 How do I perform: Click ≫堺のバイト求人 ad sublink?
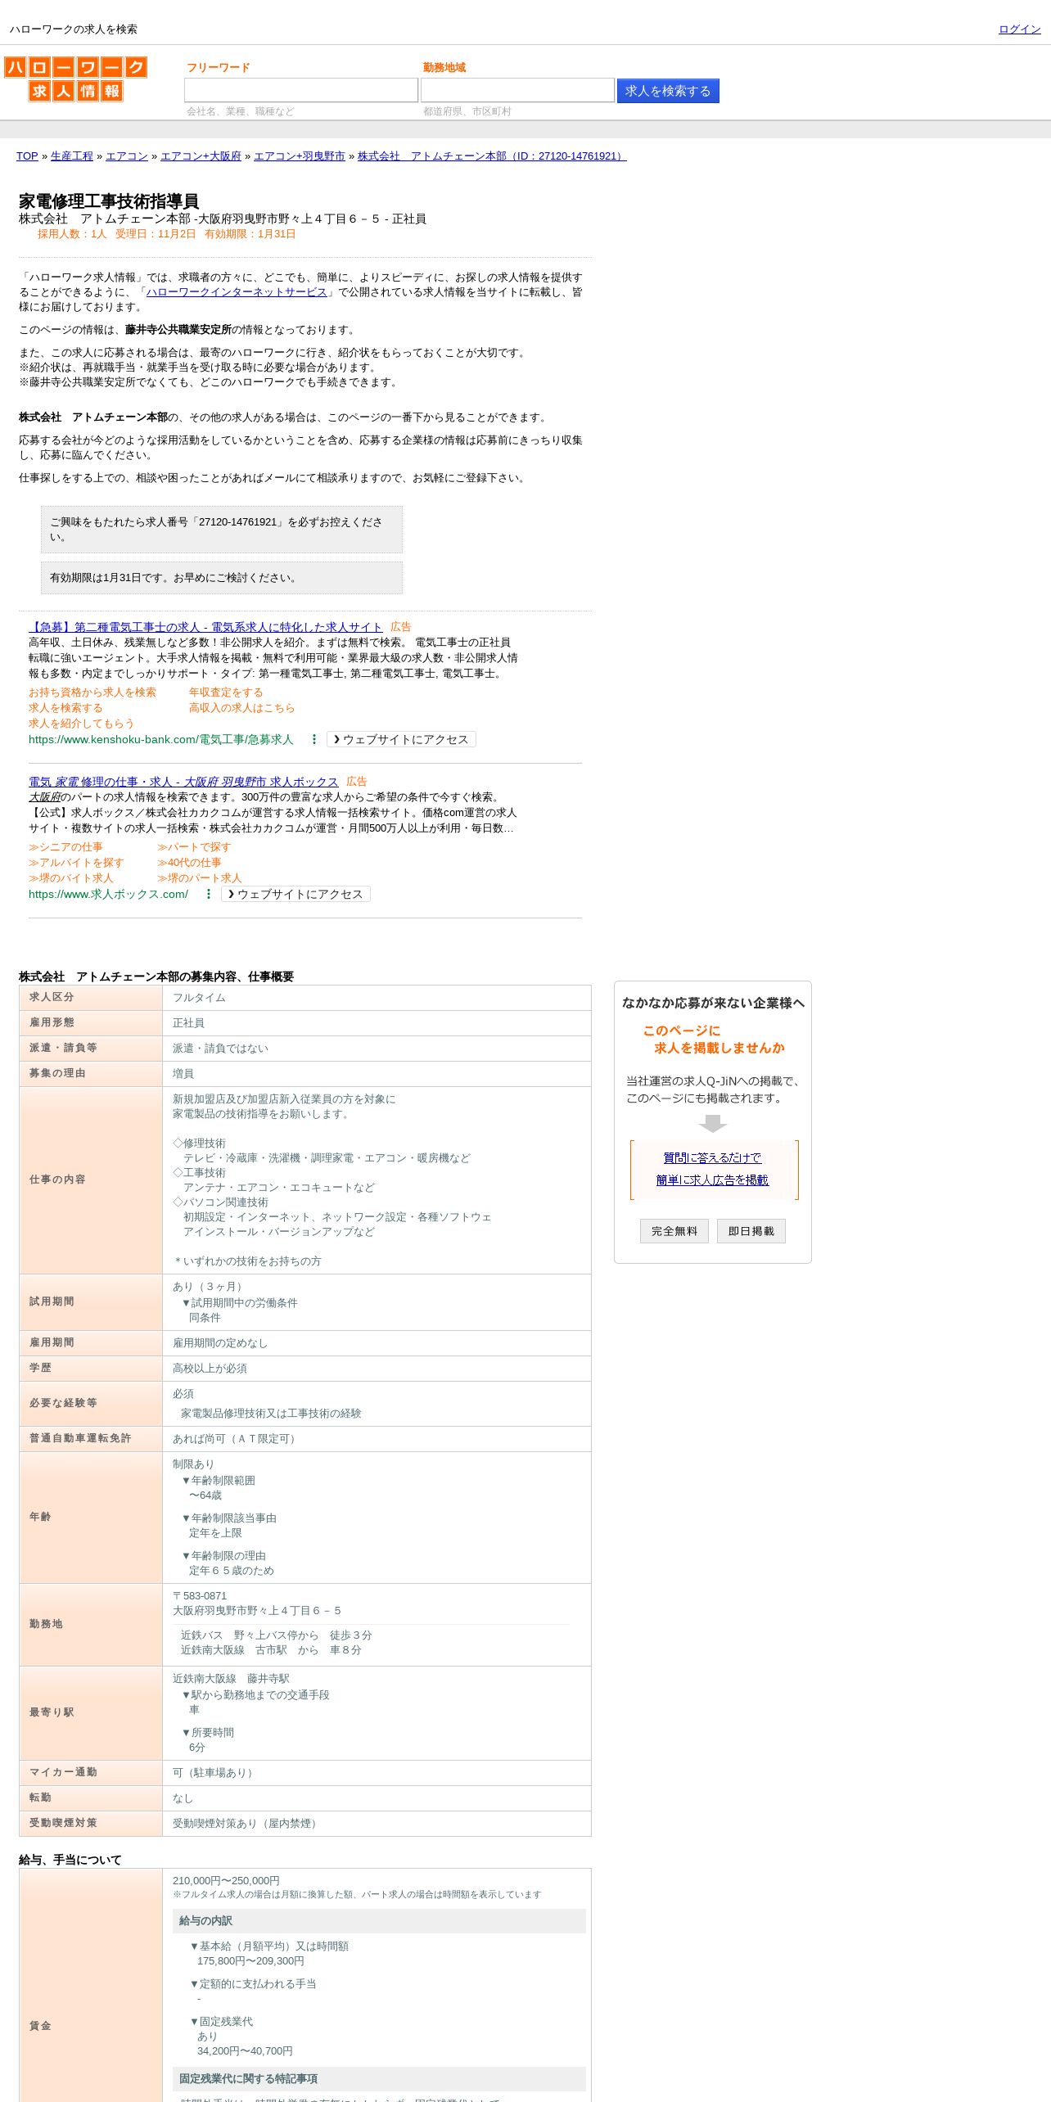pos(71,878)
